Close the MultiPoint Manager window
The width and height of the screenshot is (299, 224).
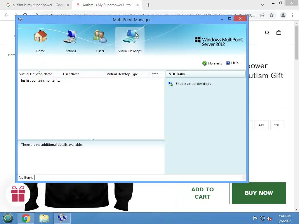tap(240, 18)
